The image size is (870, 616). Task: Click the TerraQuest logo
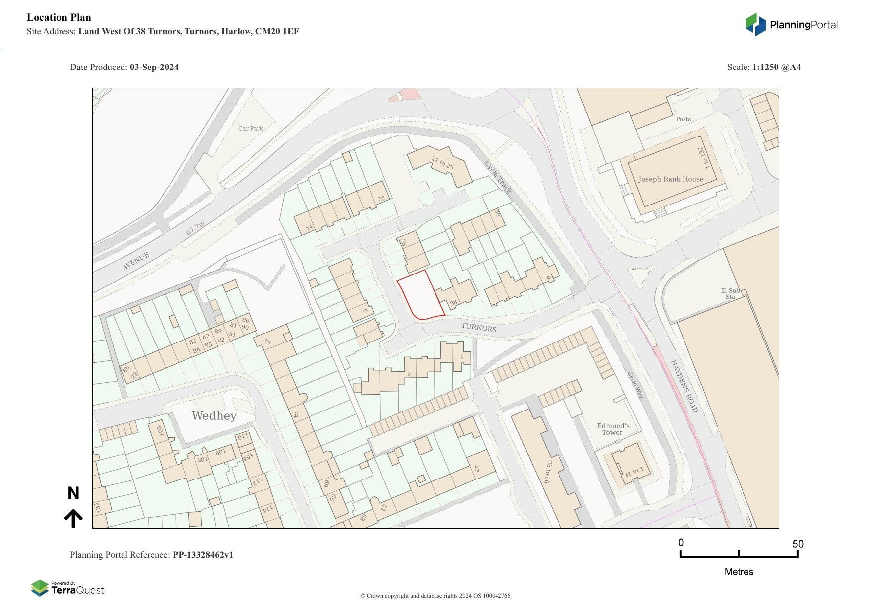(x=67, y=588)
